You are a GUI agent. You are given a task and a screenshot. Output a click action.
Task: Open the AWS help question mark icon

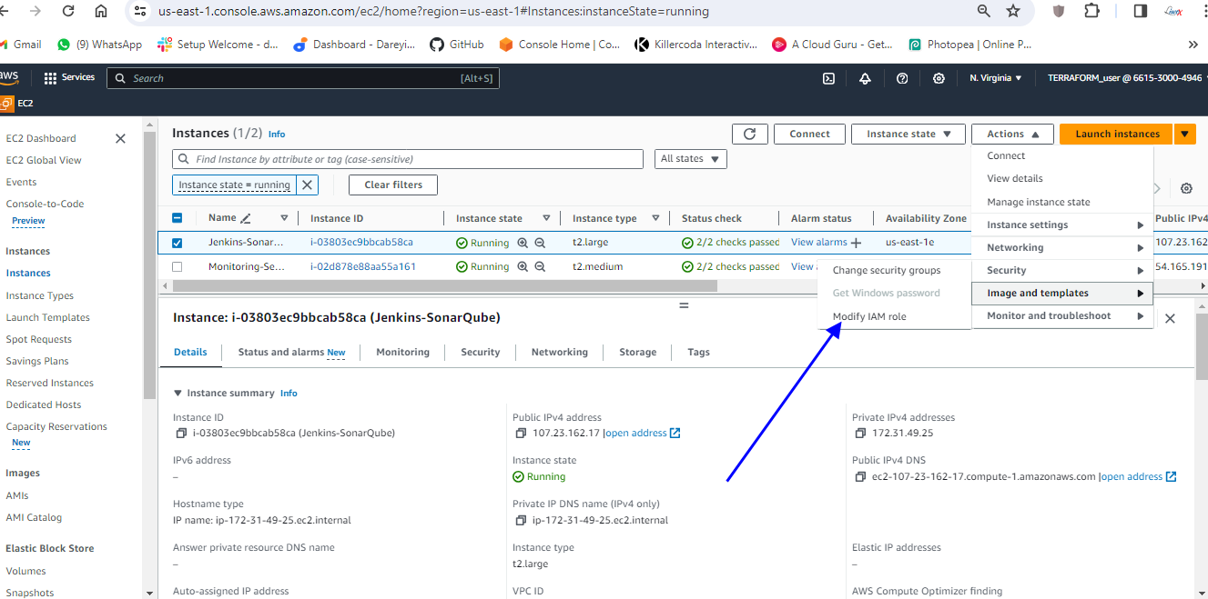902,78
